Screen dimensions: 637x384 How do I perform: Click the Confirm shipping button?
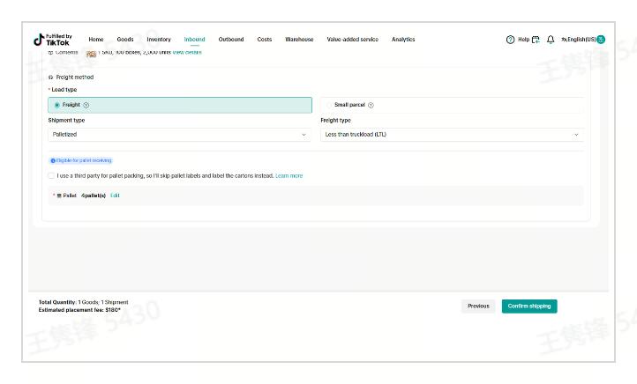529,306
